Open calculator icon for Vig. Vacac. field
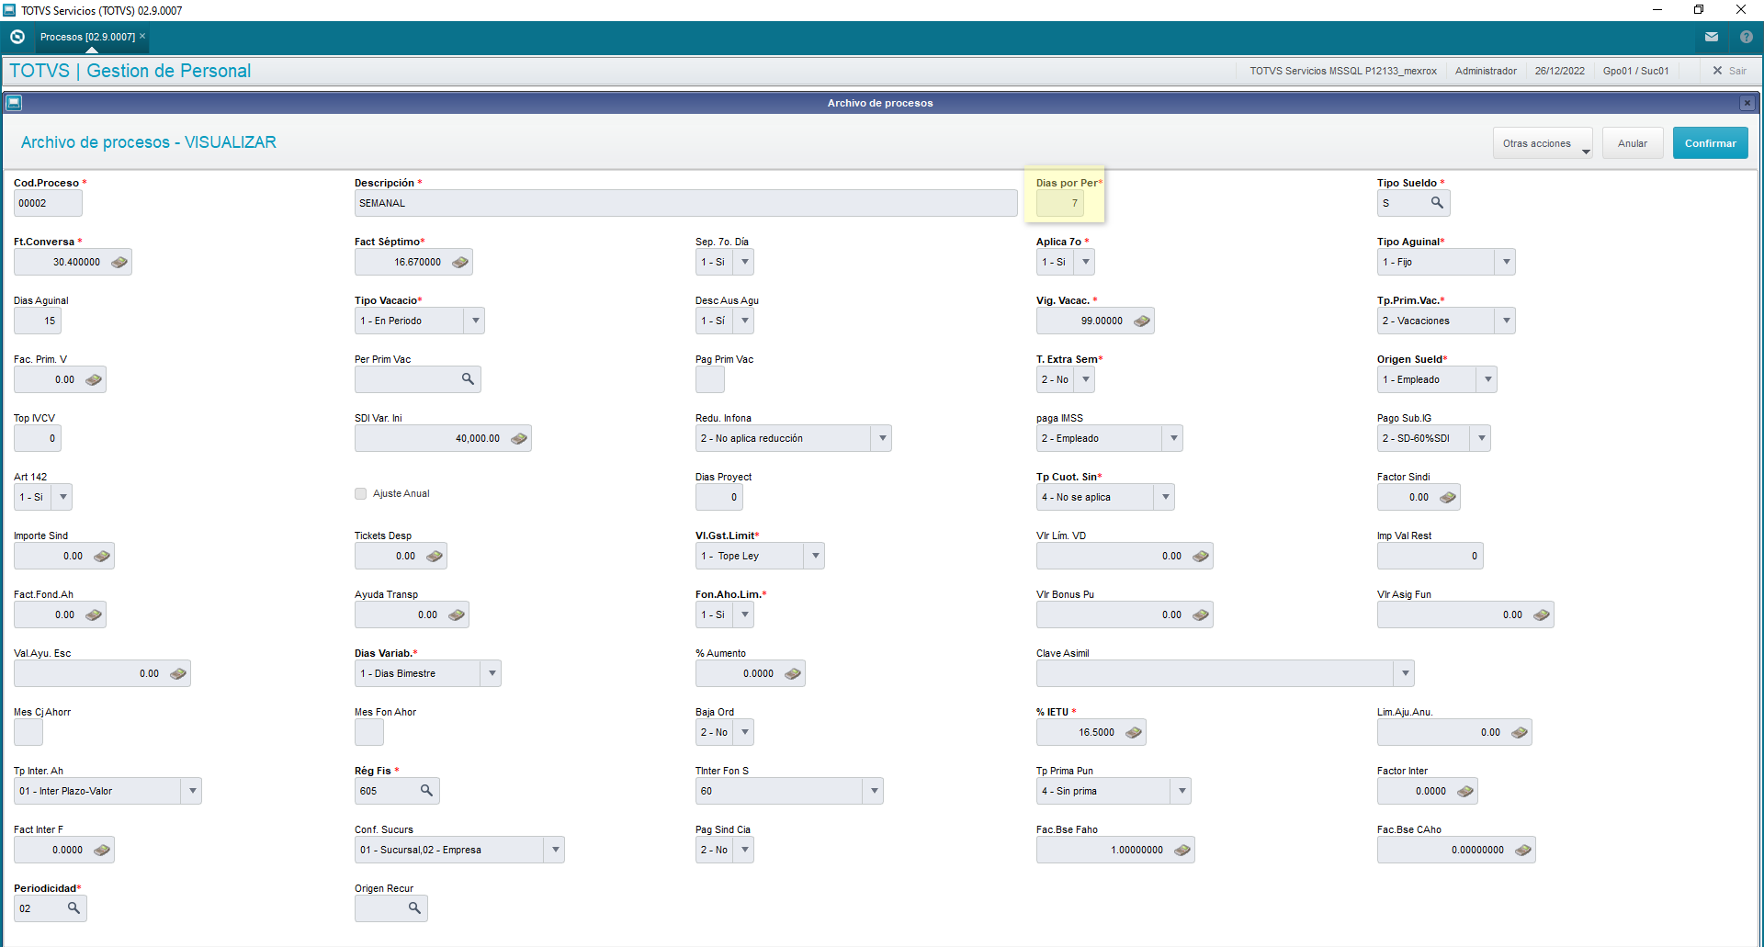 [x=1142, y=321]
